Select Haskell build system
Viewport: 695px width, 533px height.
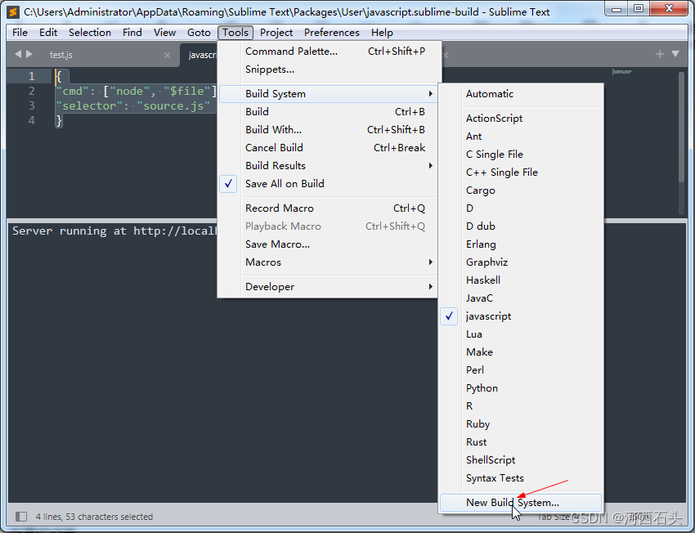pyautogui.click(x=522, y=280)
